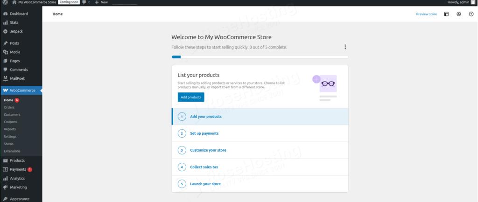The height and width of the screenshot is (202, 478).
Task: Click the MailPoet M icon
Action: pos(5,78)
